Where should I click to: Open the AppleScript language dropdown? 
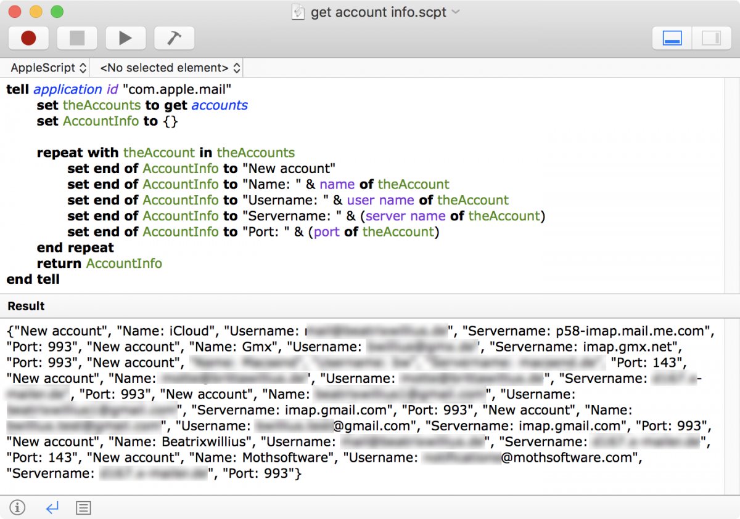(46, 68)
